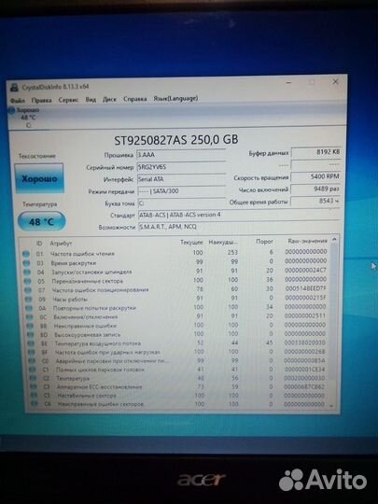
Task: Select the Переназначенные сектора row
Action: (176, 280)
